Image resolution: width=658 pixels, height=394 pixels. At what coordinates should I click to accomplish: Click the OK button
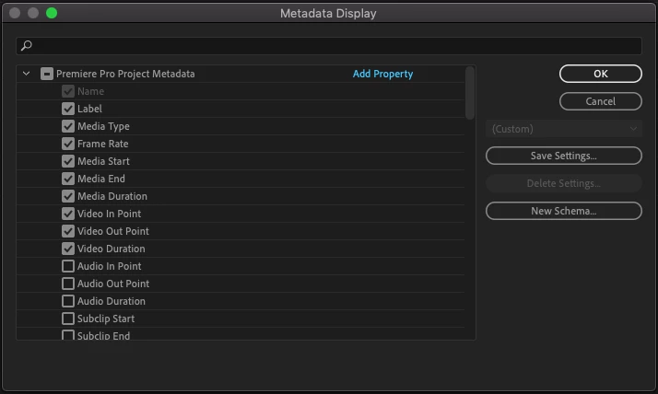click(601, 74)
